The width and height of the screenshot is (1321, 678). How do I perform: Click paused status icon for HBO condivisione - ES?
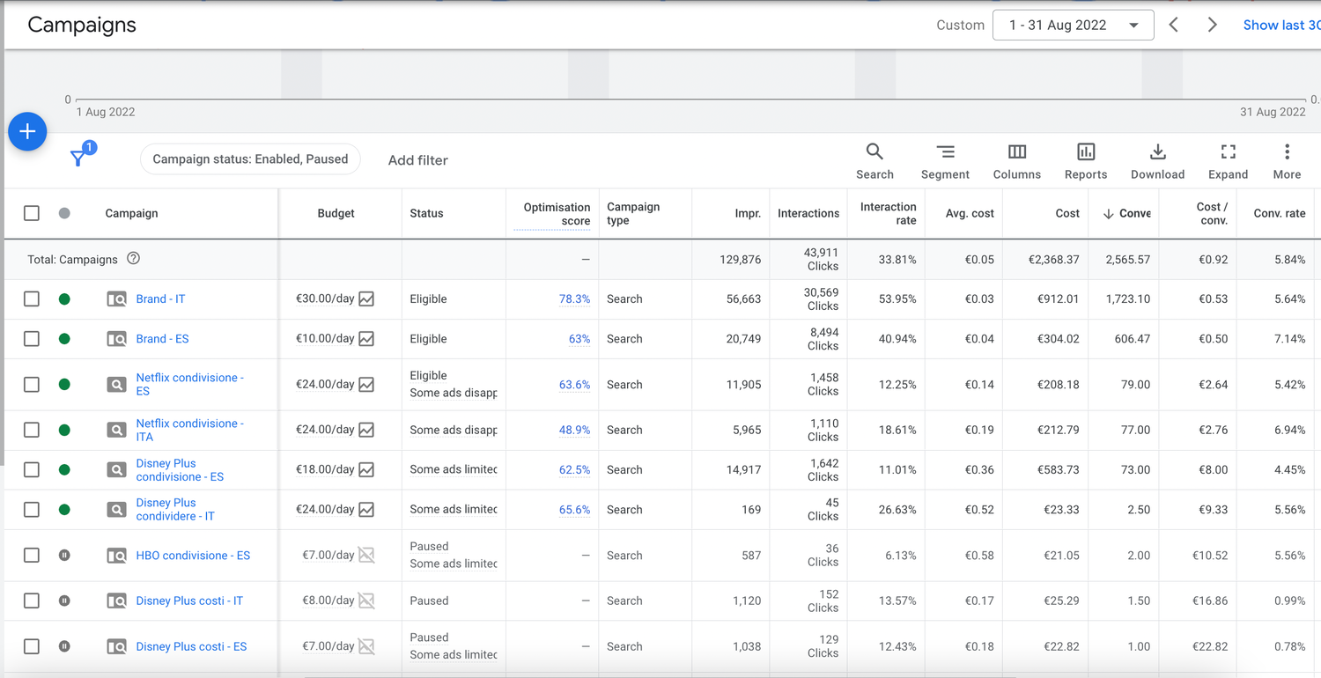coord(64,556)
